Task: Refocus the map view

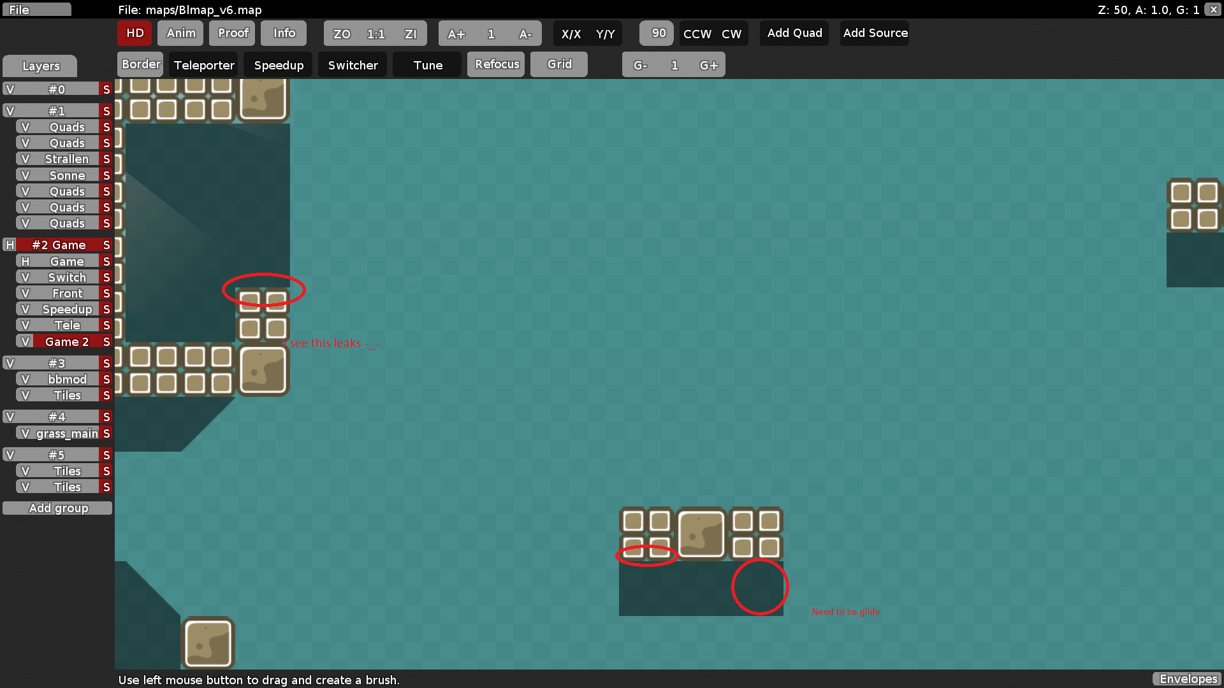Action: [495, 64]
